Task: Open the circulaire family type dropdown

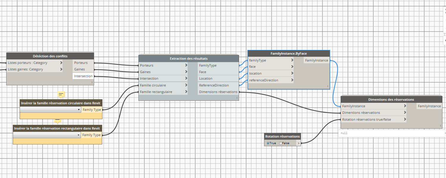Action: 50,110
